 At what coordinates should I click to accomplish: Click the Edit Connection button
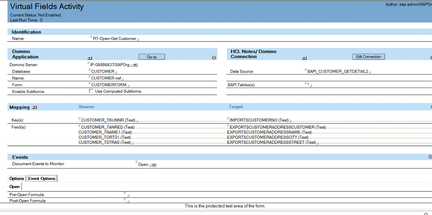[x=368, y=57]
